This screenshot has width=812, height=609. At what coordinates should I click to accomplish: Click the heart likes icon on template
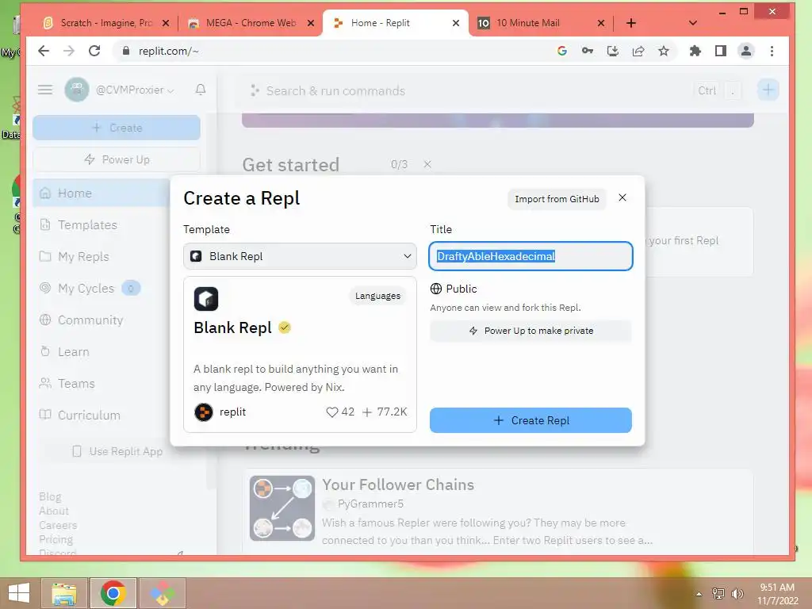[332, 412]
